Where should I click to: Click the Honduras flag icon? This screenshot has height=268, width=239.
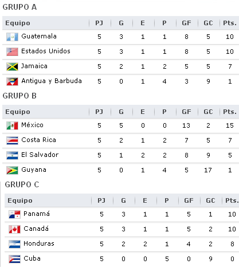click(14, 244)
